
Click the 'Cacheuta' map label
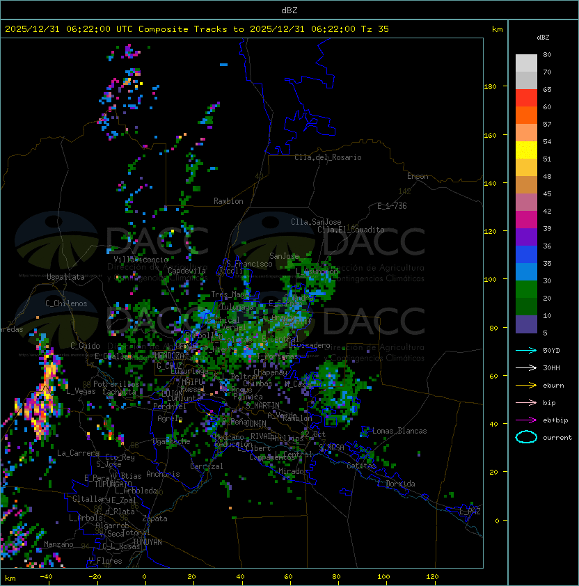tap(119, 392)
